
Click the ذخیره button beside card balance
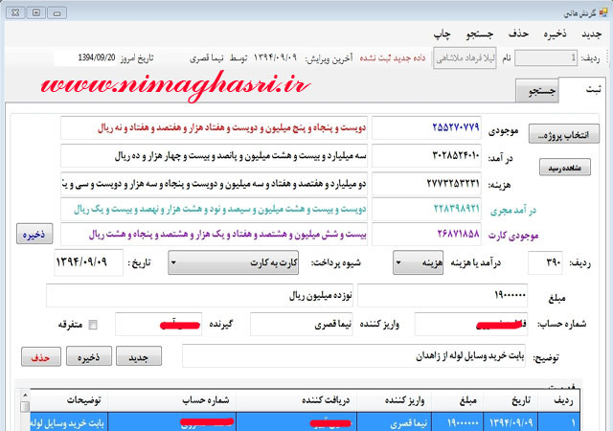point(35,236)
